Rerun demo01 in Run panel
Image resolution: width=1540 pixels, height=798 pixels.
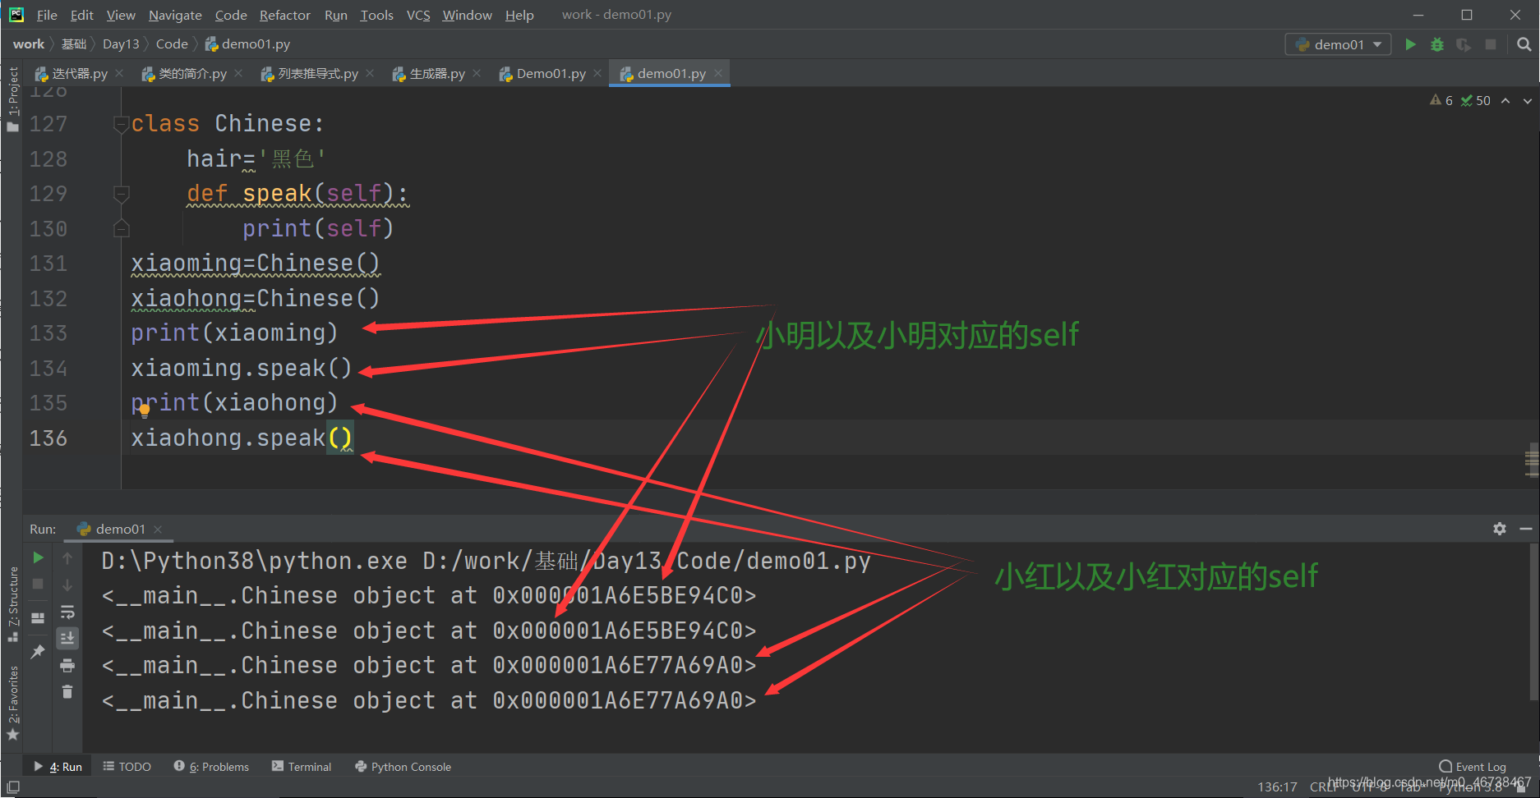coord(38,557)
